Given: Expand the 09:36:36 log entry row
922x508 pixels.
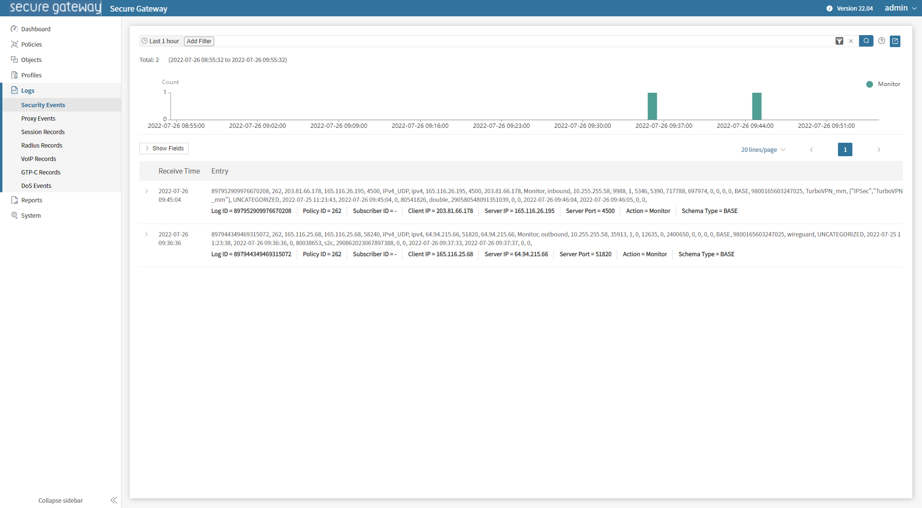Looking at the screenshot, I should click(x=147, y=235).
